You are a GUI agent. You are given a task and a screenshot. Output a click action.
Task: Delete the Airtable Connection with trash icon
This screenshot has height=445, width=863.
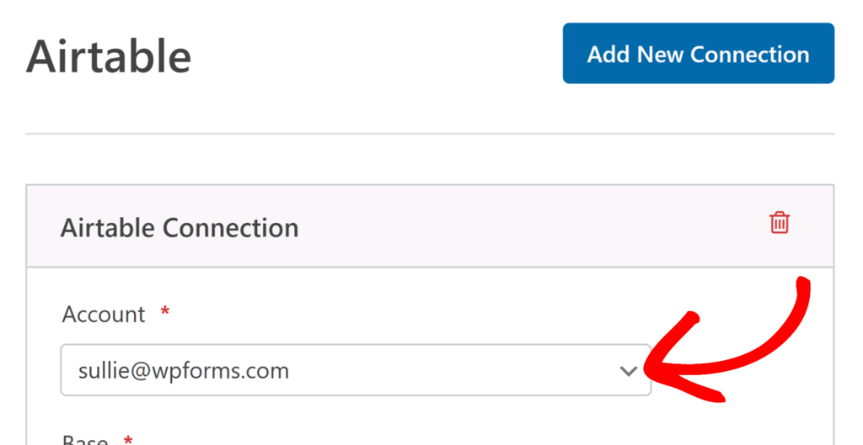[x=780, y=223]
